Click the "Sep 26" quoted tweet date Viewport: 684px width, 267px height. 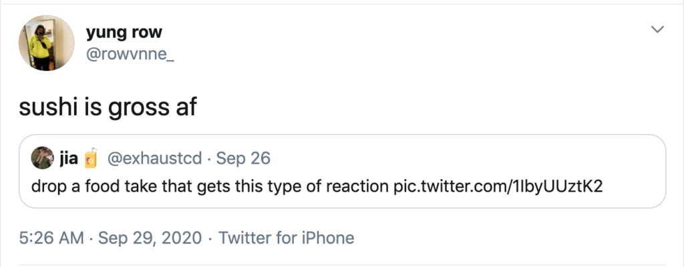[x=244, y=158]
